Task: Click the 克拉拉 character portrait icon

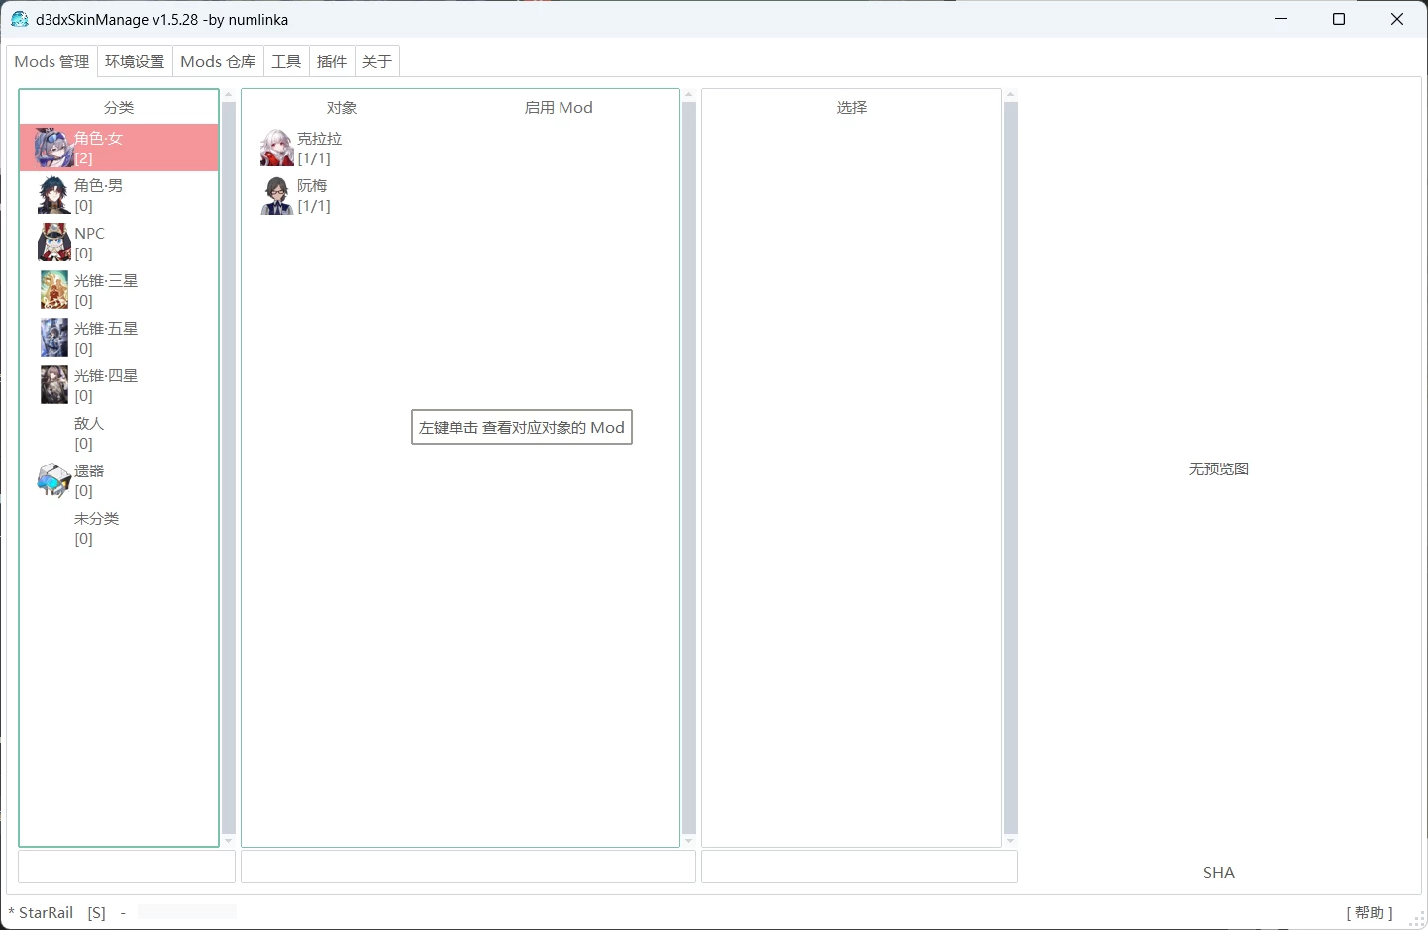Action: coord(276,148)
